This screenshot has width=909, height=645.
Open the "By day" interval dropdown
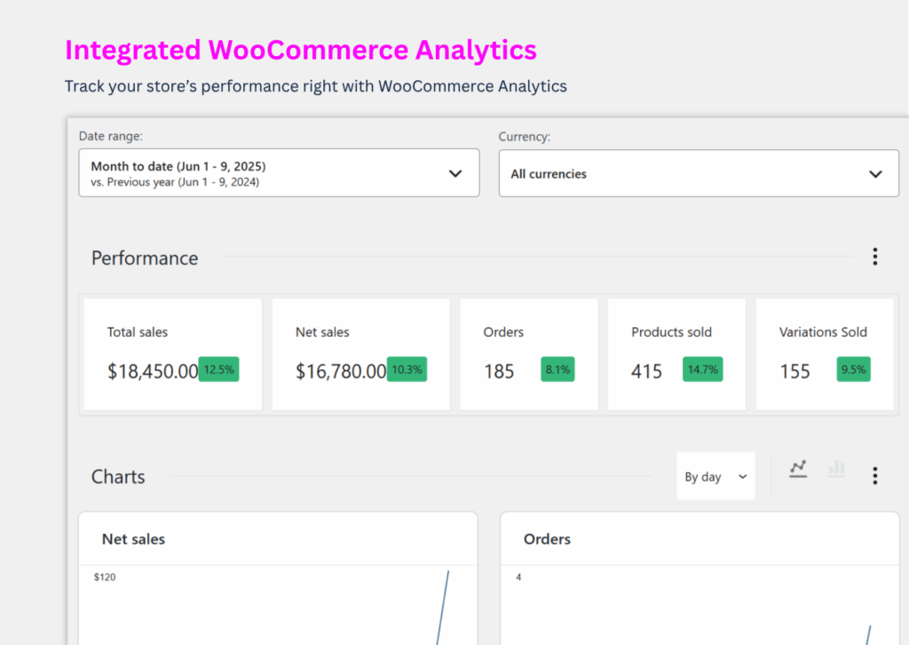tap(715, 476)
